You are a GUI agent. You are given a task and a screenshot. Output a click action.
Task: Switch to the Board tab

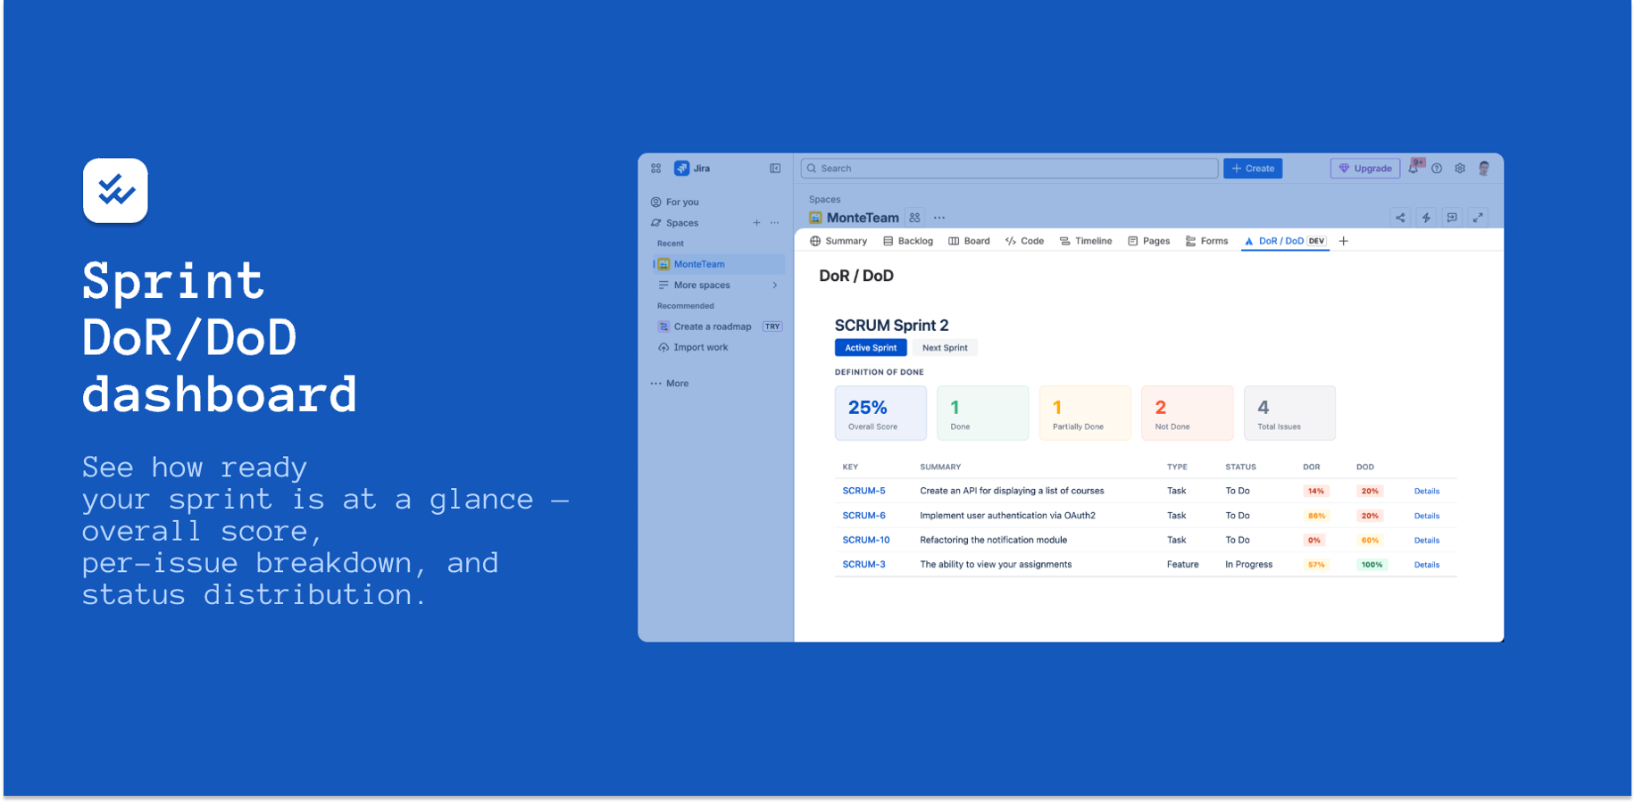[x=969, y=241]
